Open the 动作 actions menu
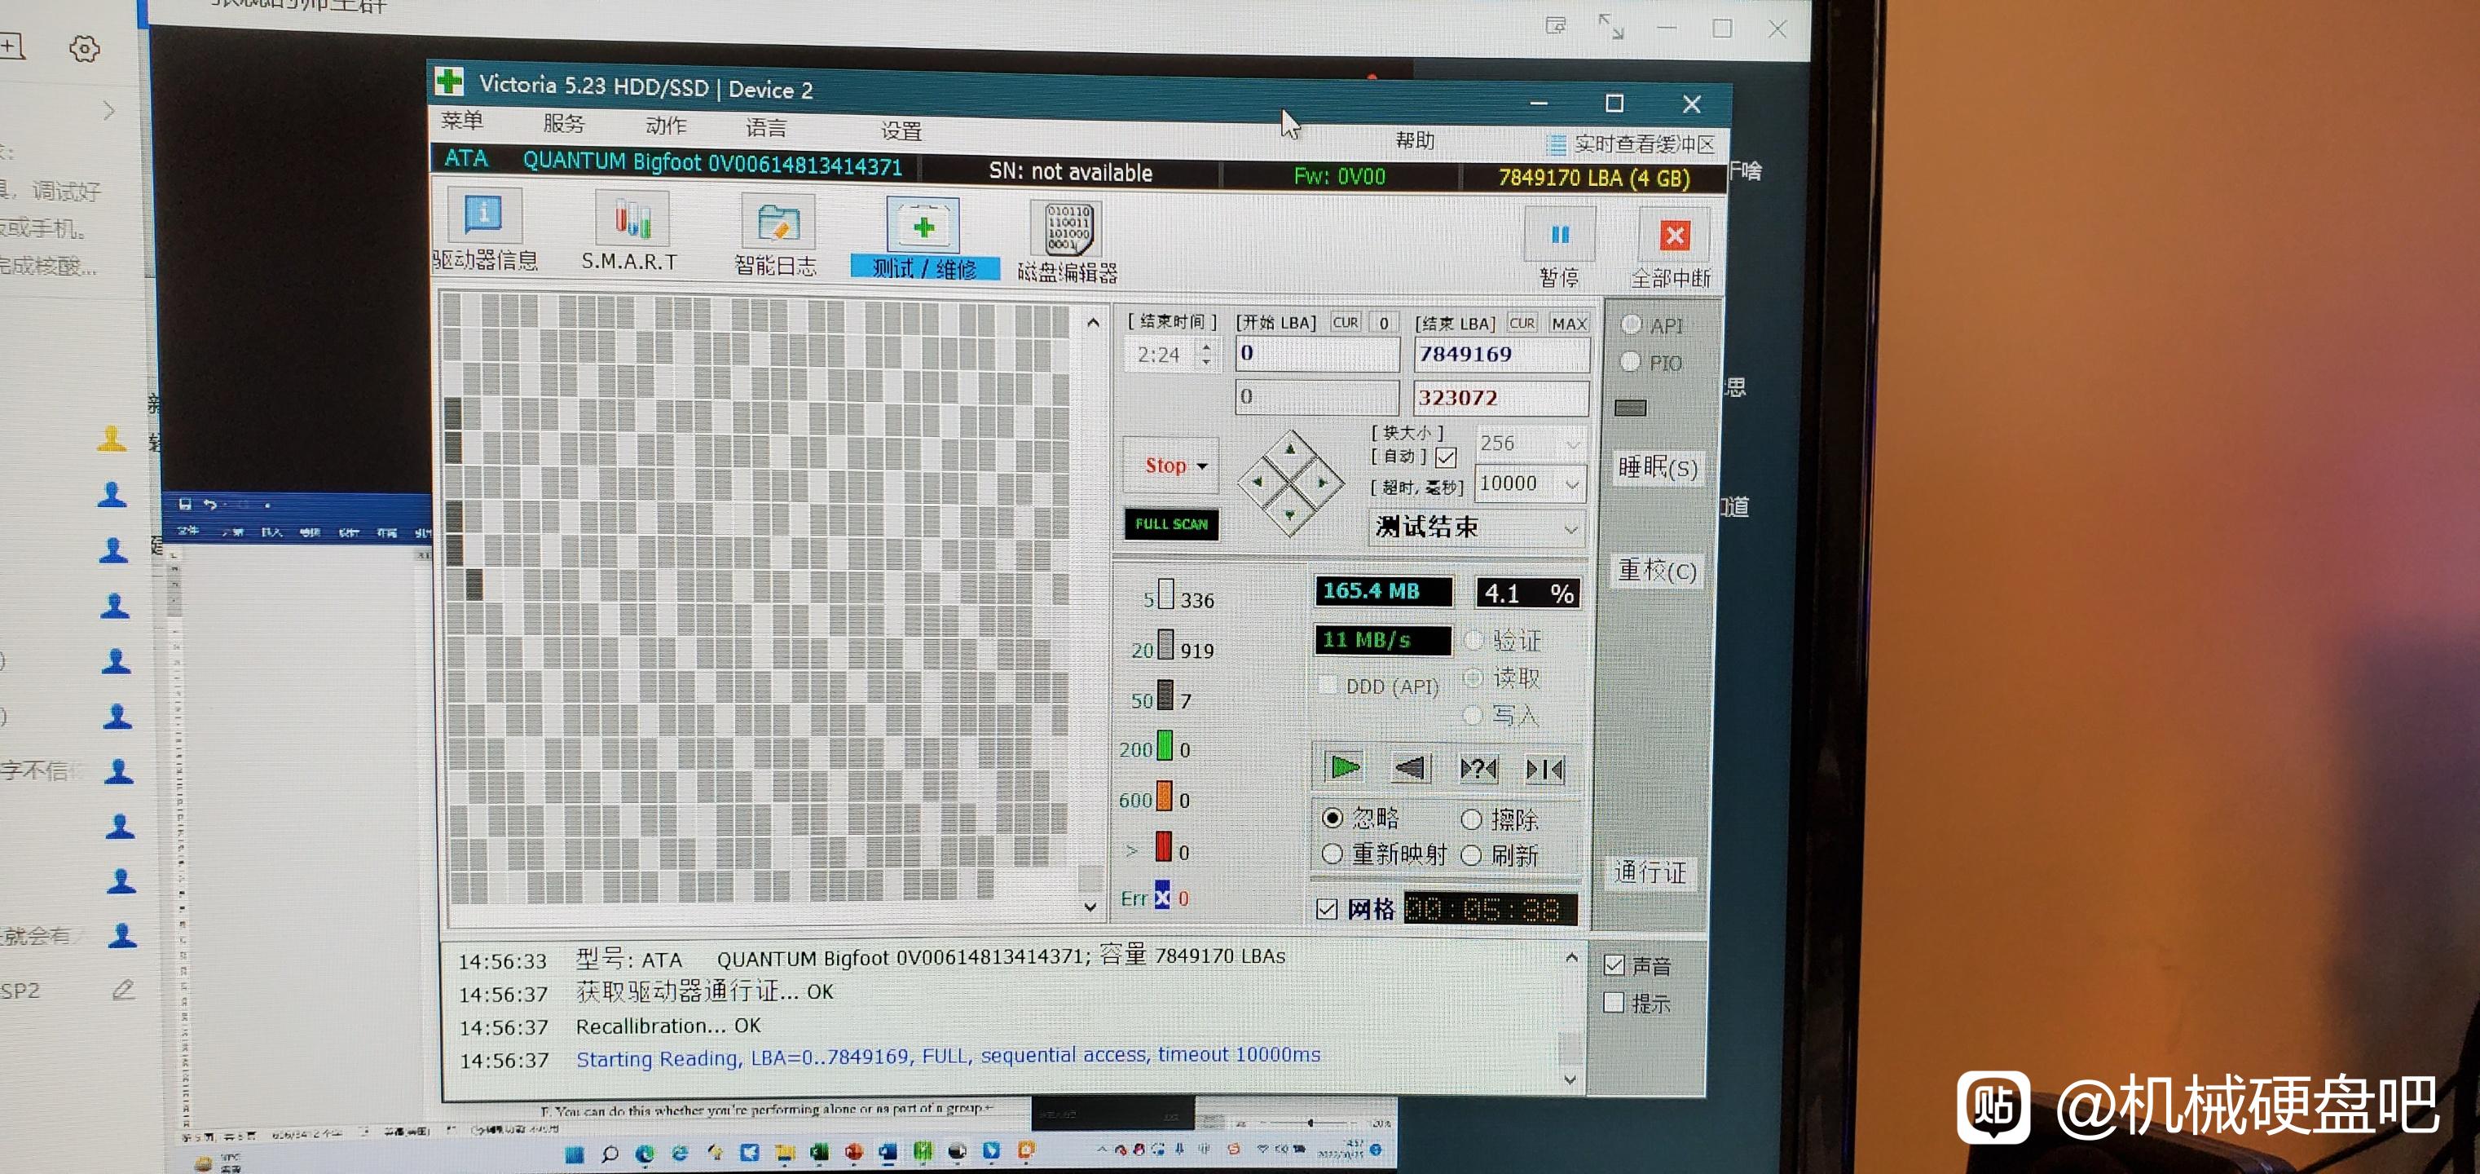Image resolution: width=2480 pixels, height=1174 pixels. [x=665, y=126]
